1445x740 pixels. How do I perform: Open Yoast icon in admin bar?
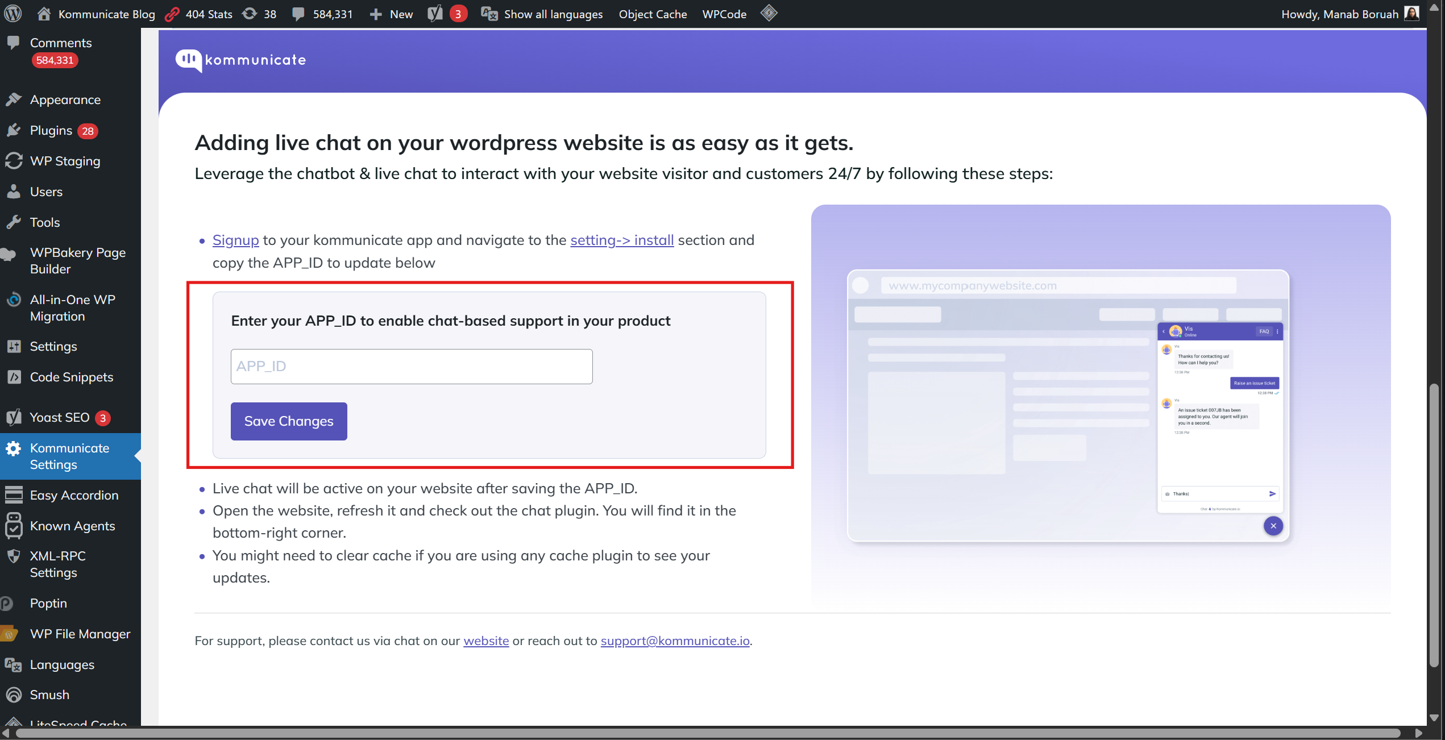pyautogui.click(x=435, y=14)
